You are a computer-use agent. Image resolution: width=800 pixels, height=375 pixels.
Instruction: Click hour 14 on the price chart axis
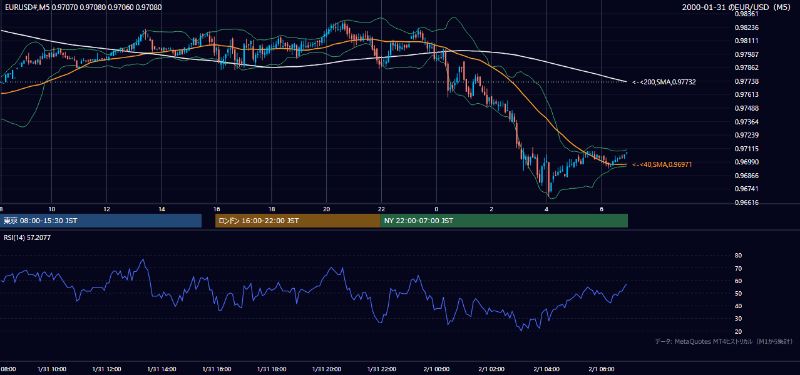pos(162,209)
